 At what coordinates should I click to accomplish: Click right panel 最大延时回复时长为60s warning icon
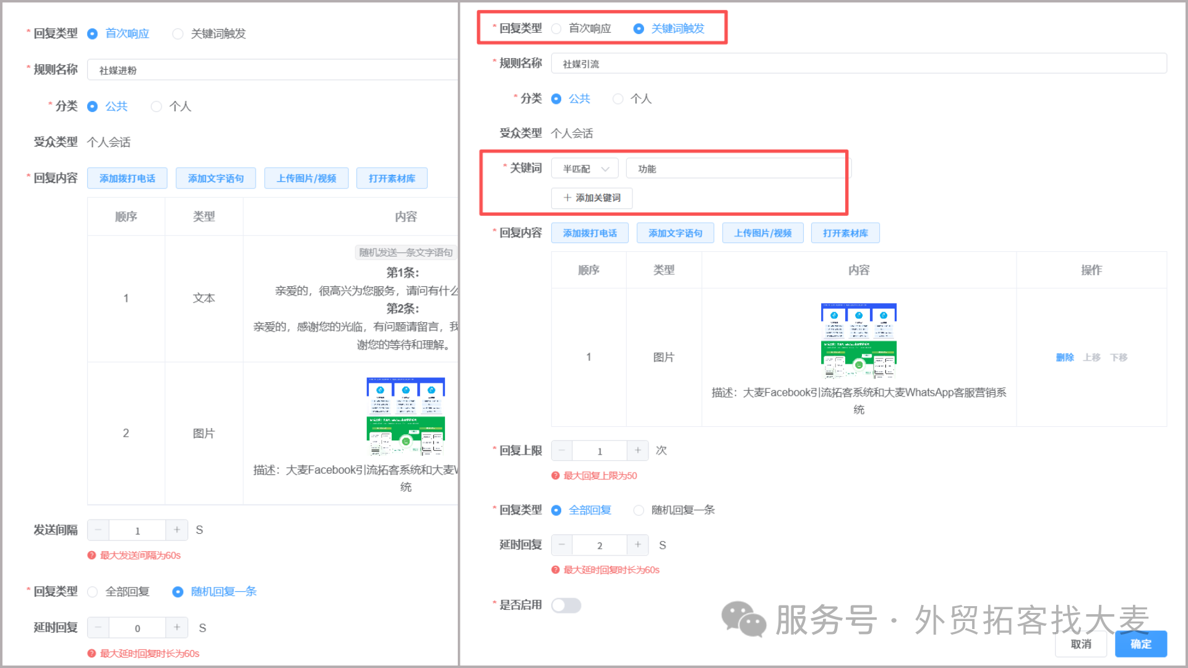556,570
